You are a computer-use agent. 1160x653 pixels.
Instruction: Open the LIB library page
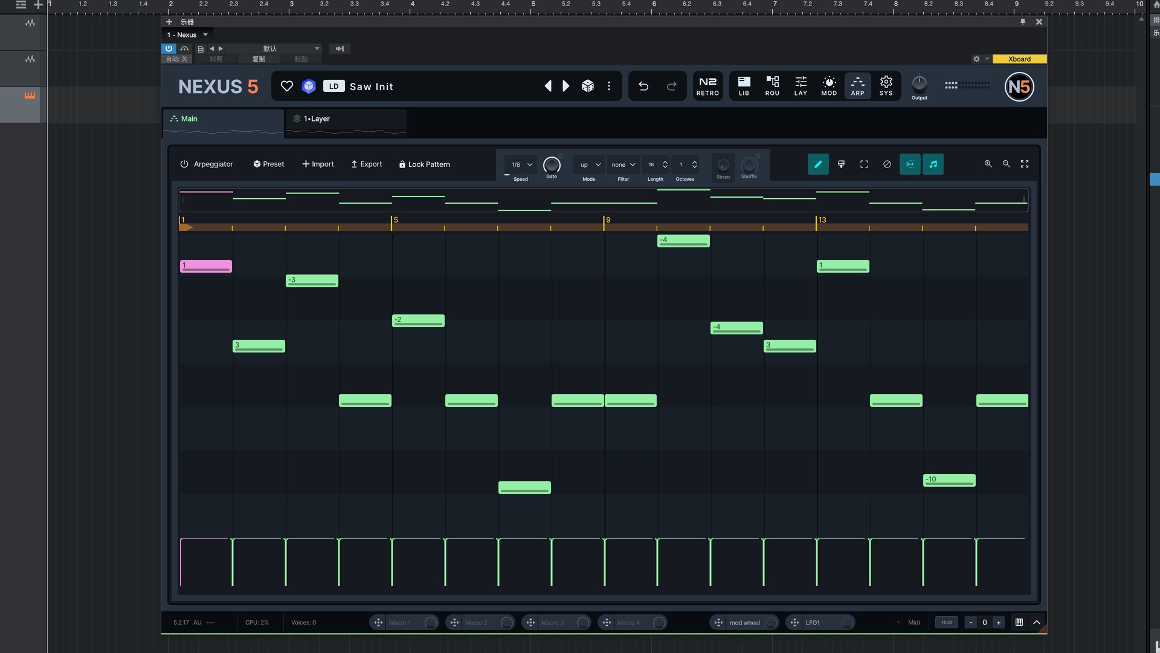744,86
